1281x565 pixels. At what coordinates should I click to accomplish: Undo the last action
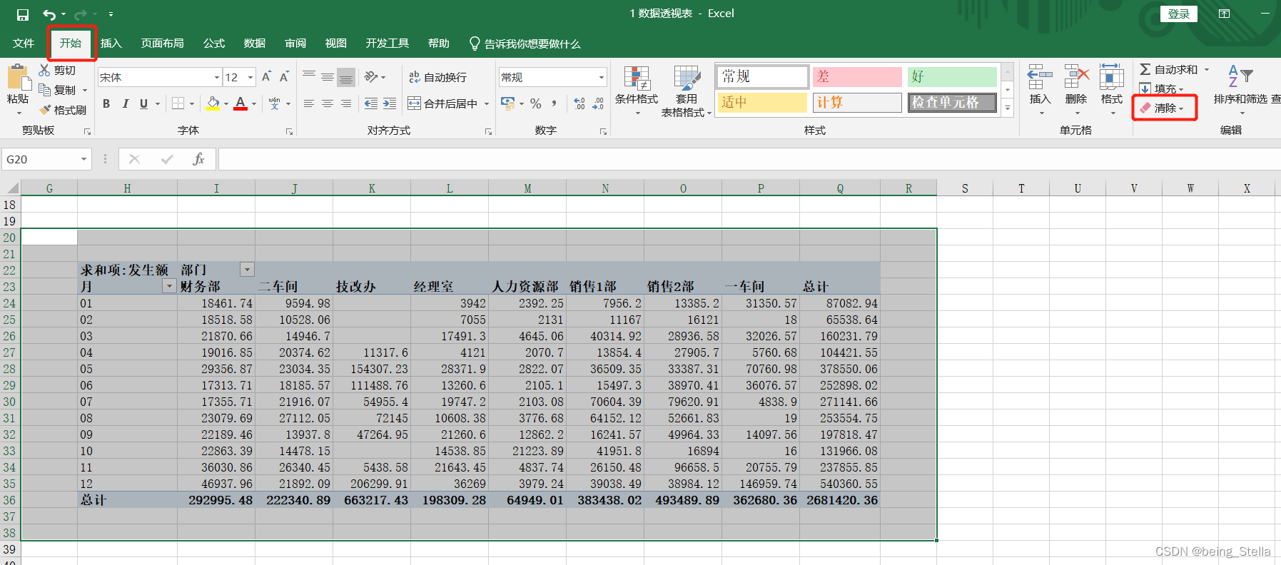49,14
